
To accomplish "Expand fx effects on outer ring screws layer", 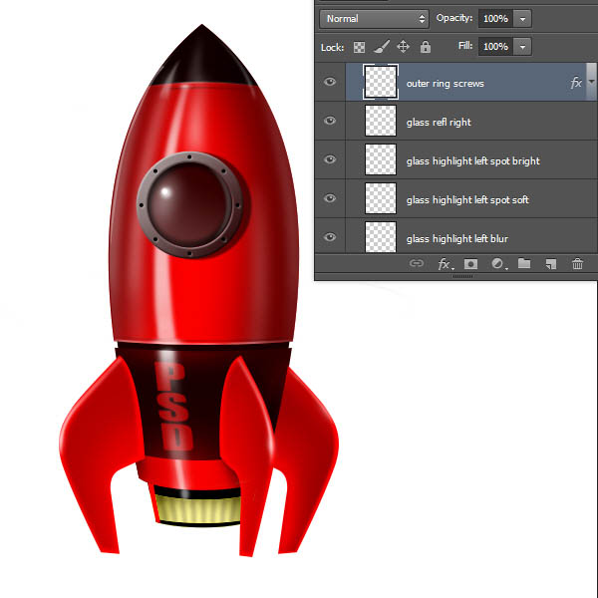I will (591, 84).
